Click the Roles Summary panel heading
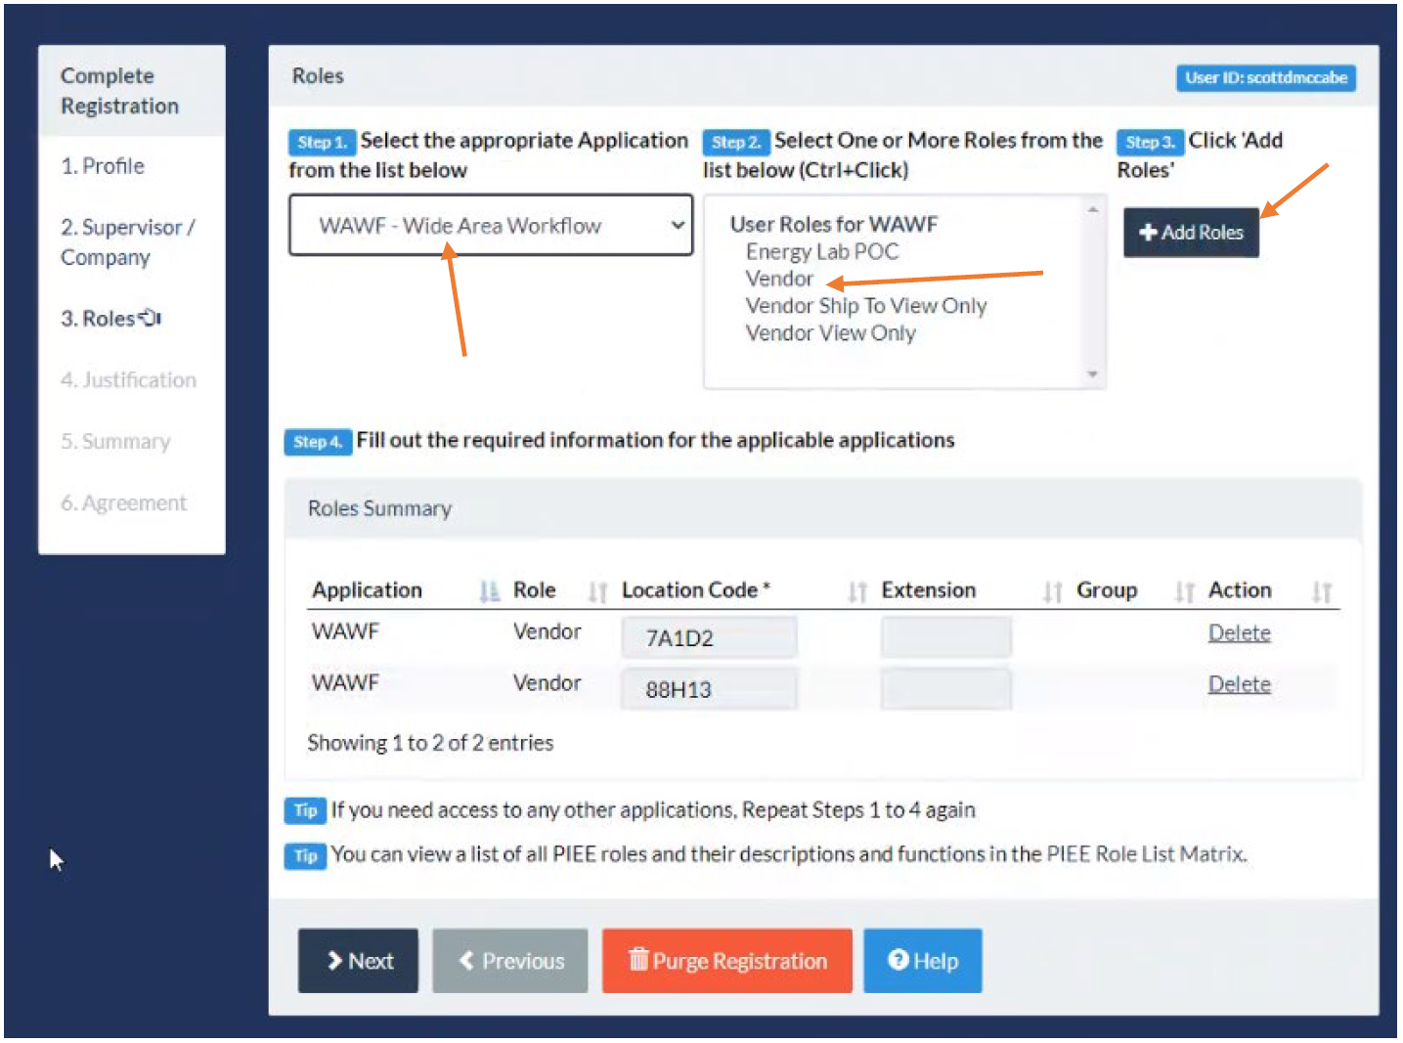Image resolution: width=1403 pixels, height=1043 pixels. point(379,508)
